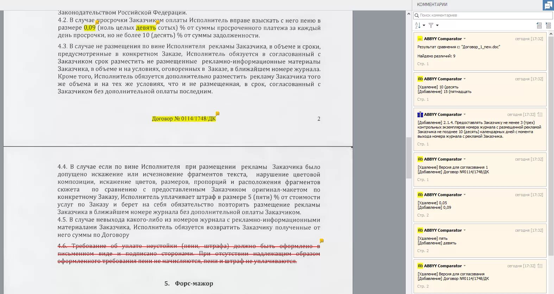
Task: Open author menu on the comparison result comment
Action: tap(465, 39)
